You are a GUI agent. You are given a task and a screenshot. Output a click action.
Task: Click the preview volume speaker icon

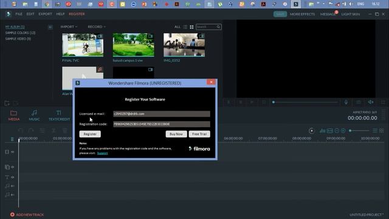371,102
